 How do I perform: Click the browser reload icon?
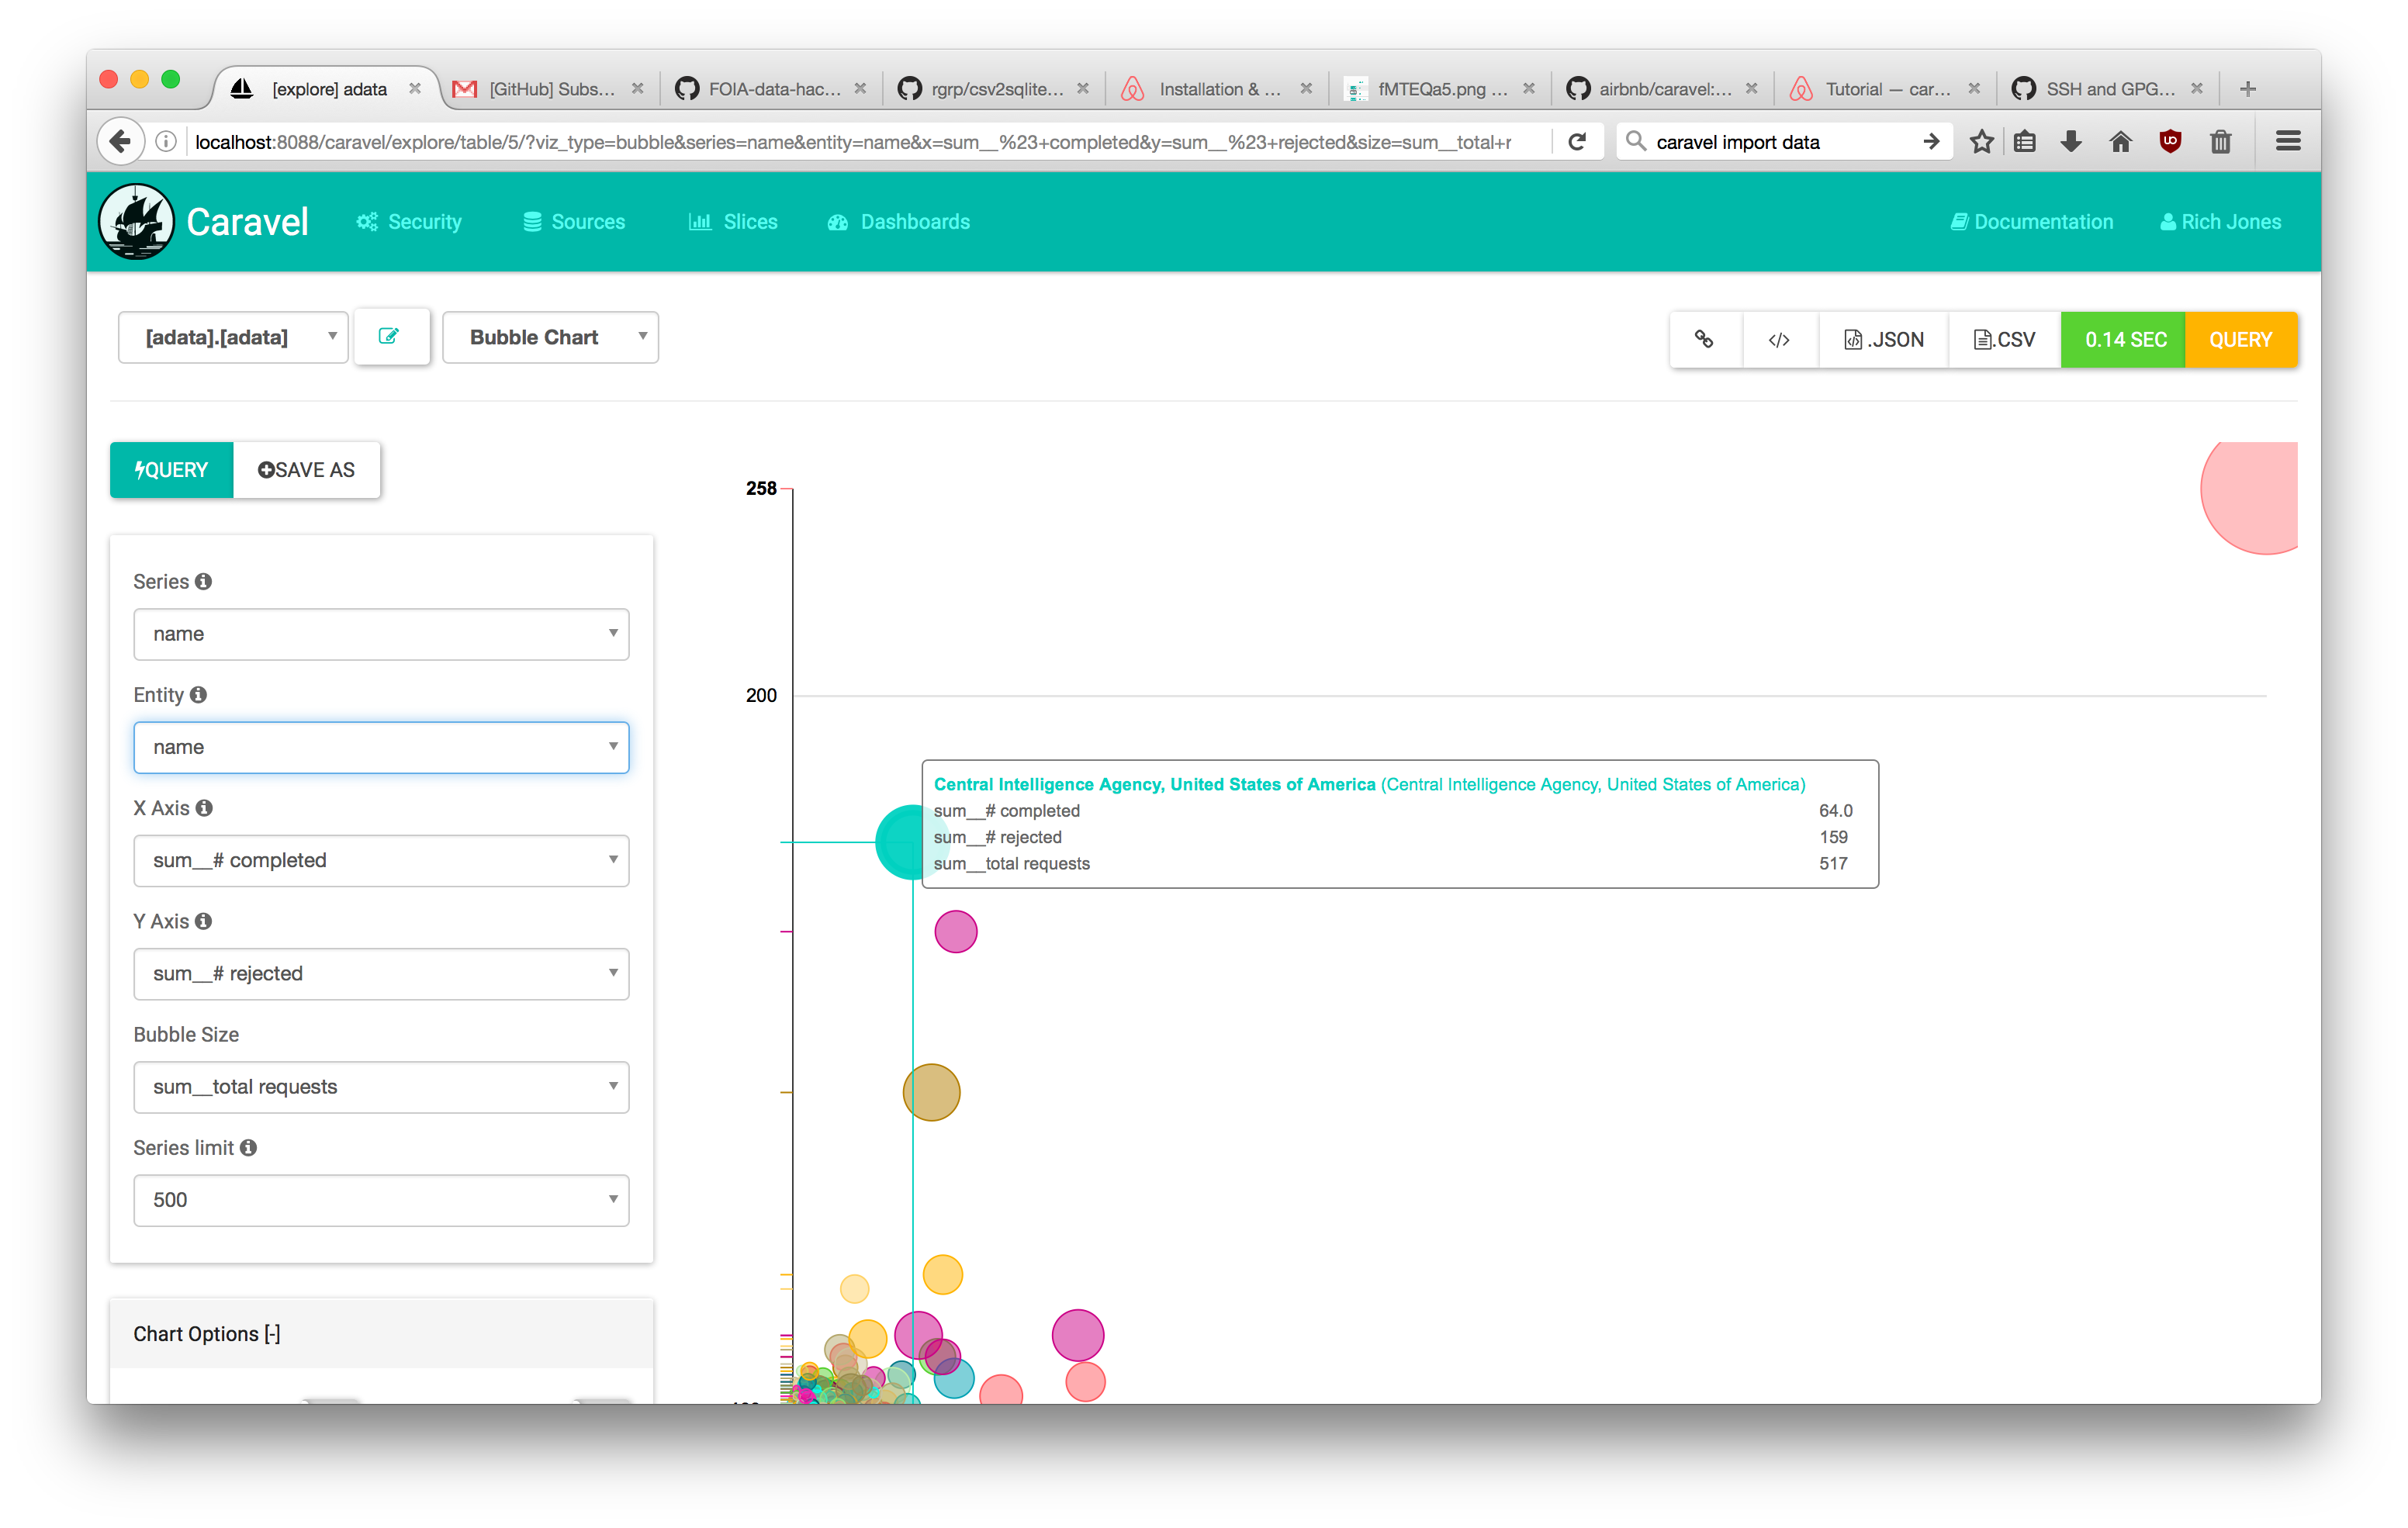(1578, 142)
